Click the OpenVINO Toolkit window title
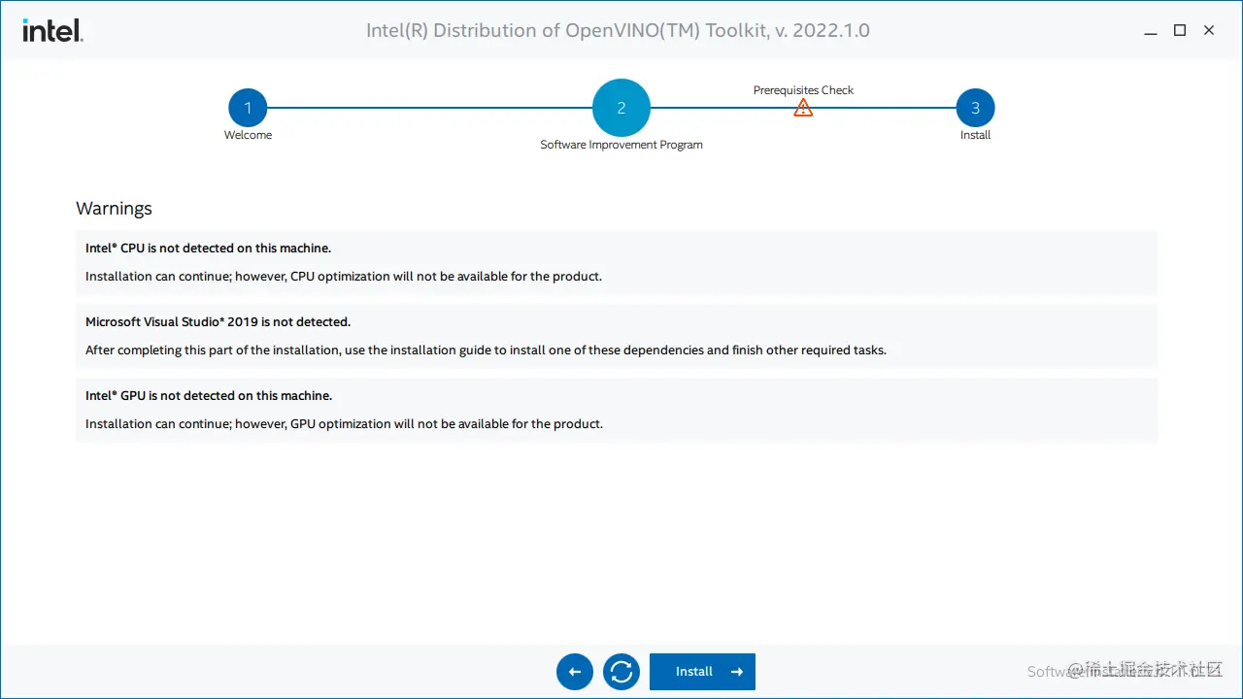Image resolution: width=1243 pixels, height=699 pixels. (x=618, y=31)
